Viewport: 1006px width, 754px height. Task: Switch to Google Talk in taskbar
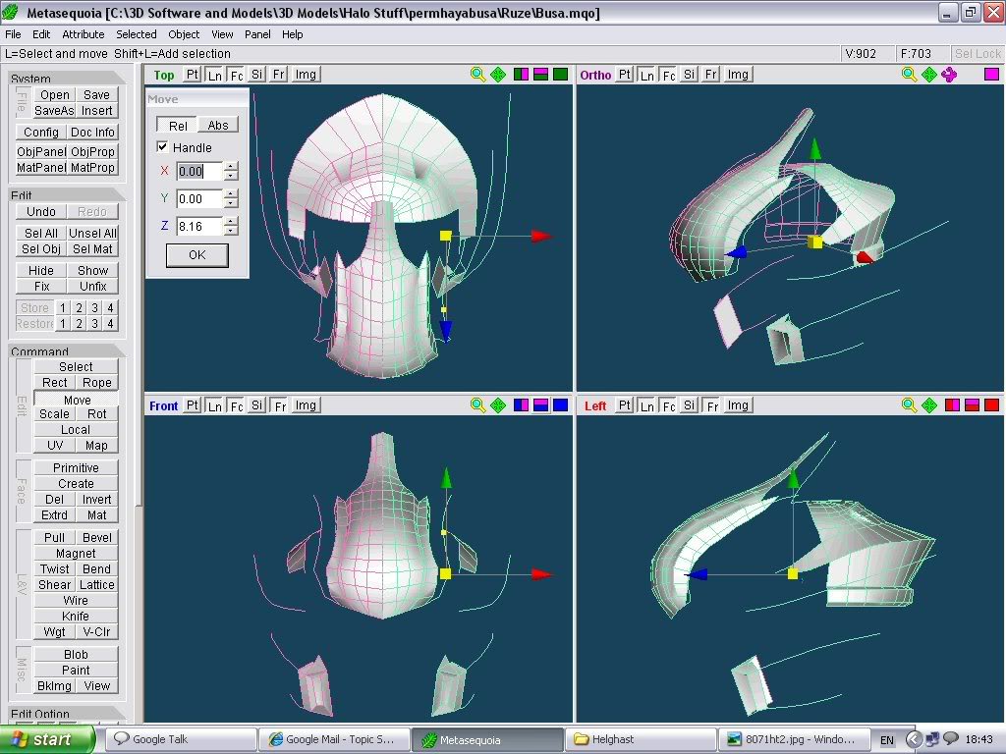click(x=181, y=739)
